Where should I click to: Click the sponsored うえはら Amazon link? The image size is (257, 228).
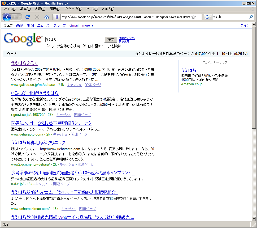(189, 70)
